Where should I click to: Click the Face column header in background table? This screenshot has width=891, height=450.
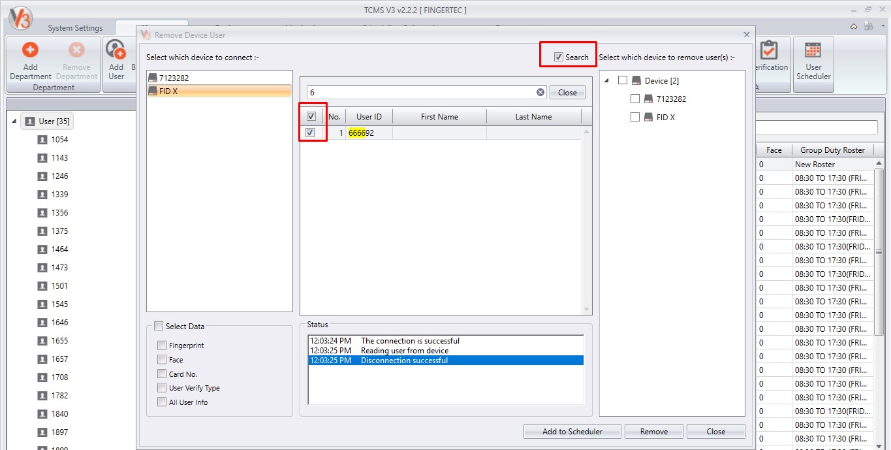tap(774, 150)
